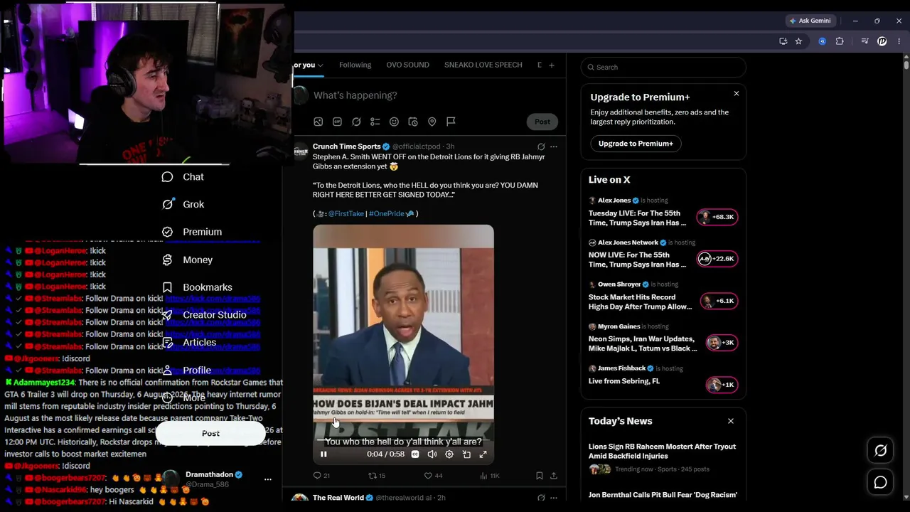Open options on The Real World post

click(554, 498)
